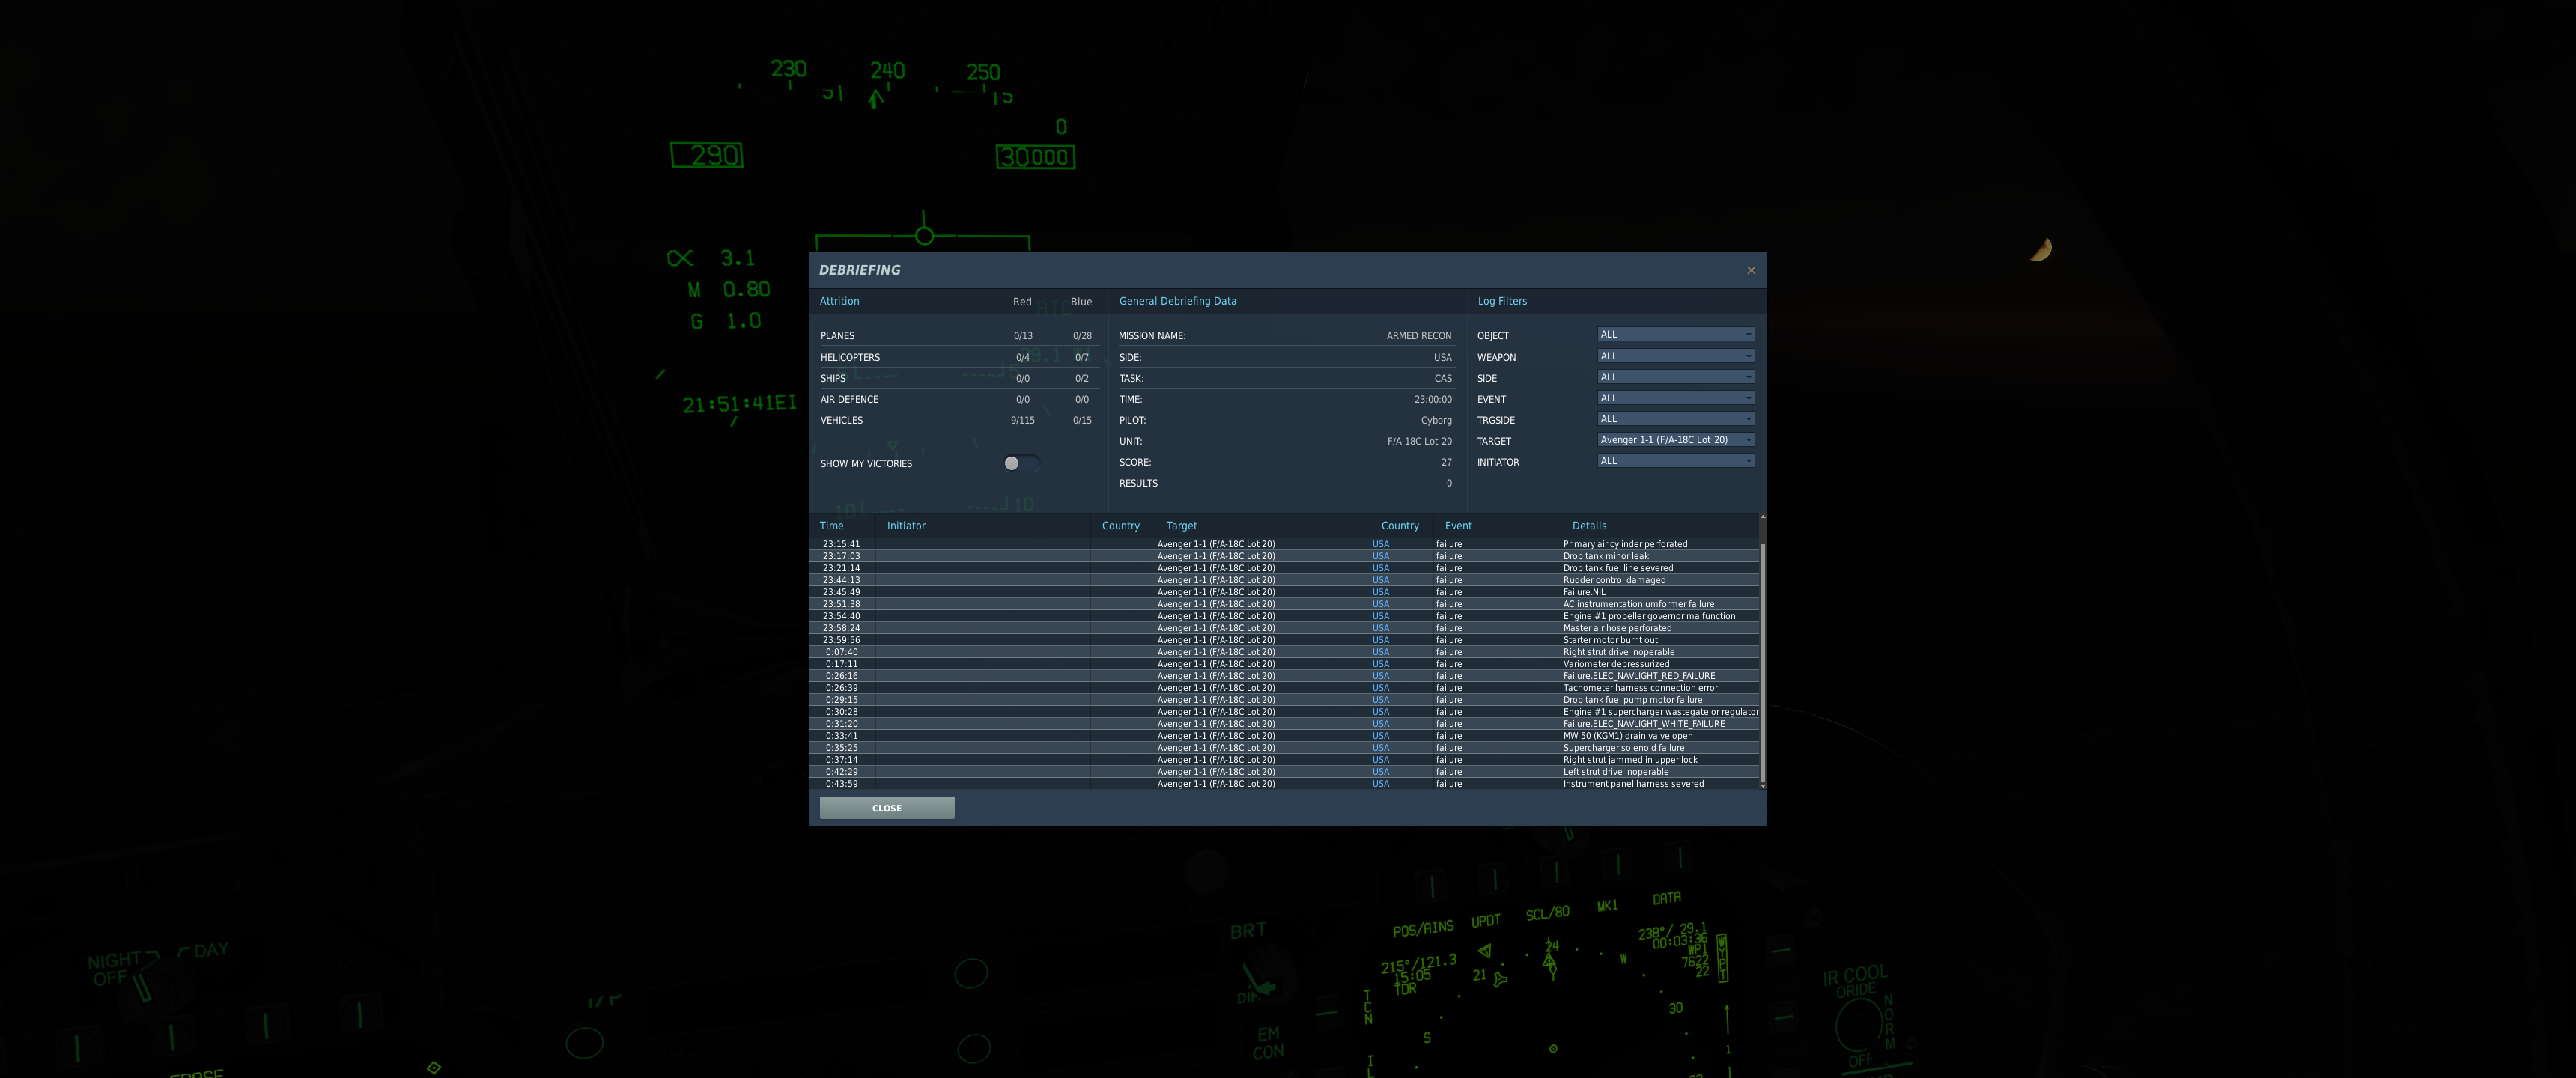
Task: Click the USA country link in the 23:15:41 row
Action: 1380,544
